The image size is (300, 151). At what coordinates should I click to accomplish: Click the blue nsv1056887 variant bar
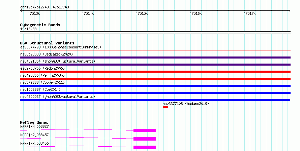[x=155, y=93]
